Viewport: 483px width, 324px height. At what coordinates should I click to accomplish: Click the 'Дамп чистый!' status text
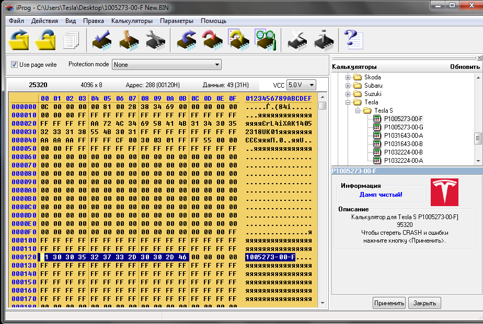click(381, 194)
